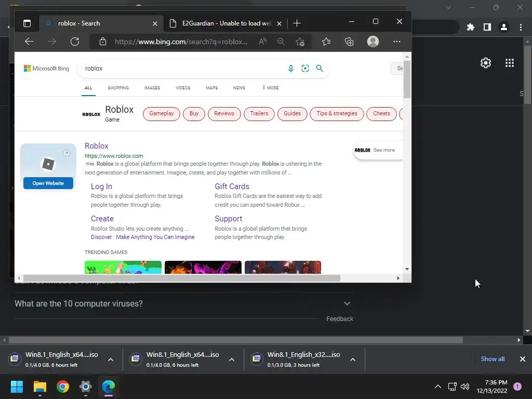Open Google settings gear in Chrome window
Image resolution: width=532 pixels, height=399 pixels.
tap(486, 63)
